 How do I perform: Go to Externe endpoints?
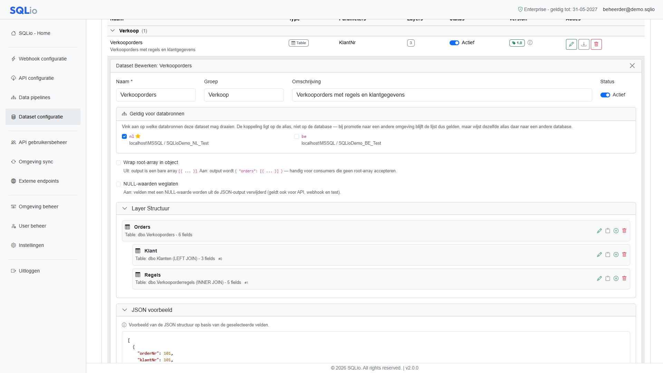[x=43, y=181]
